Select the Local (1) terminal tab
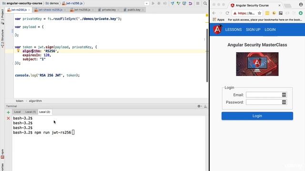The height and width of the screenshot is (171, 305). 30,112
